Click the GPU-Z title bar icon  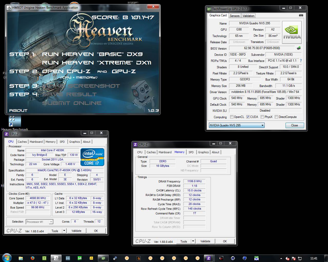(x=209, y=9)
